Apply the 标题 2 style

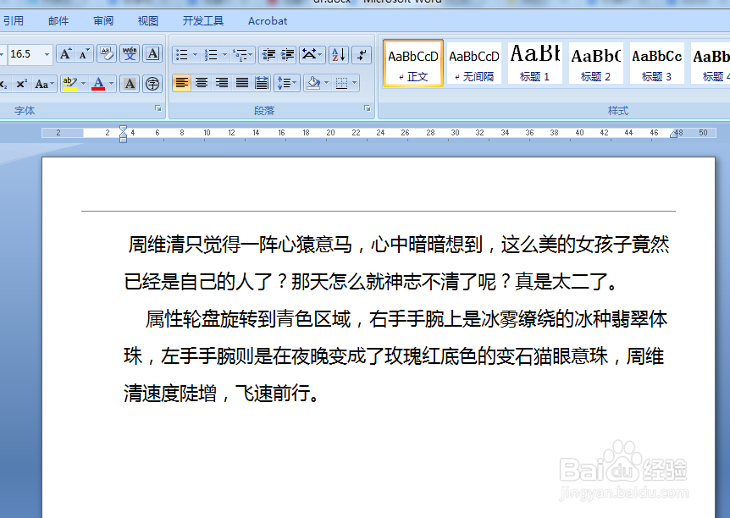pyautogui.click(x=596, y=63)
